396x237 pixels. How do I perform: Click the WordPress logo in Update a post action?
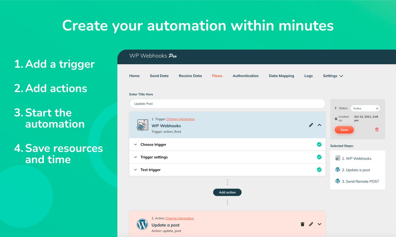142,224
